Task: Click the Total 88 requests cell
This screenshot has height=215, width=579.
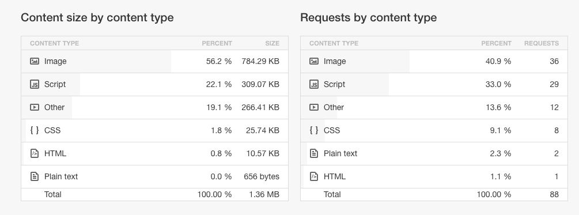Action: pyautogui.click(x=554, y=194)
